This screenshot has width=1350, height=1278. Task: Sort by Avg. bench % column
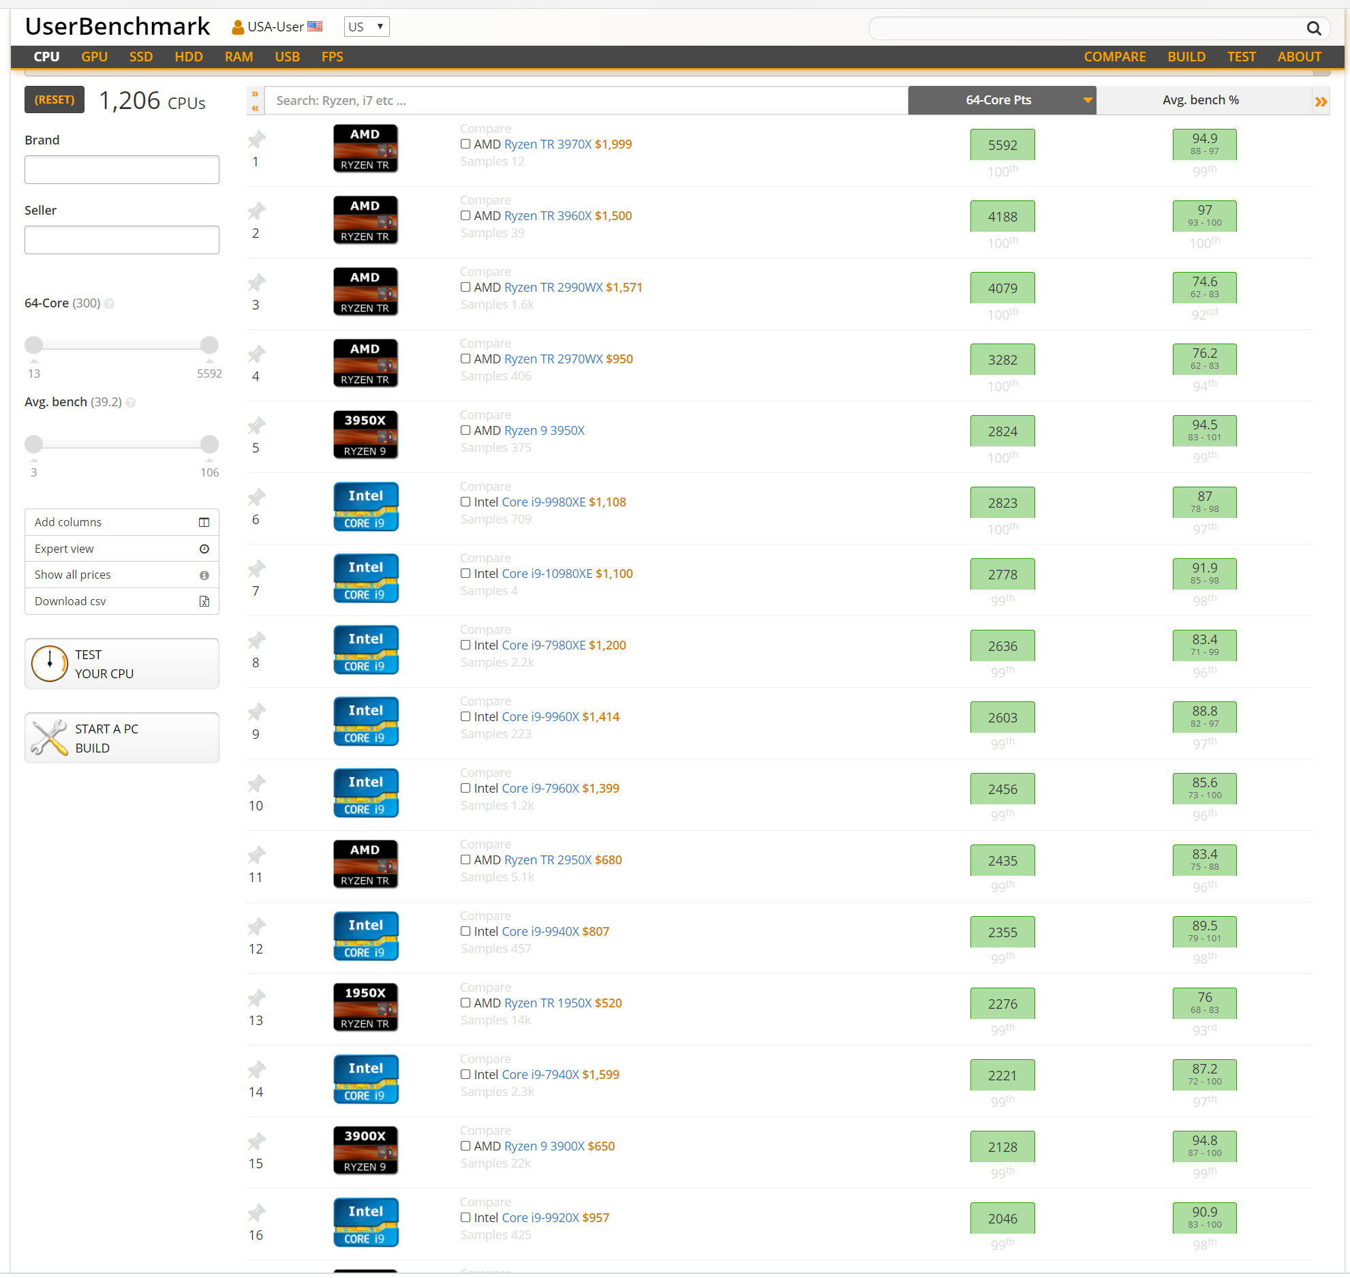click(x=1201, y=100)
